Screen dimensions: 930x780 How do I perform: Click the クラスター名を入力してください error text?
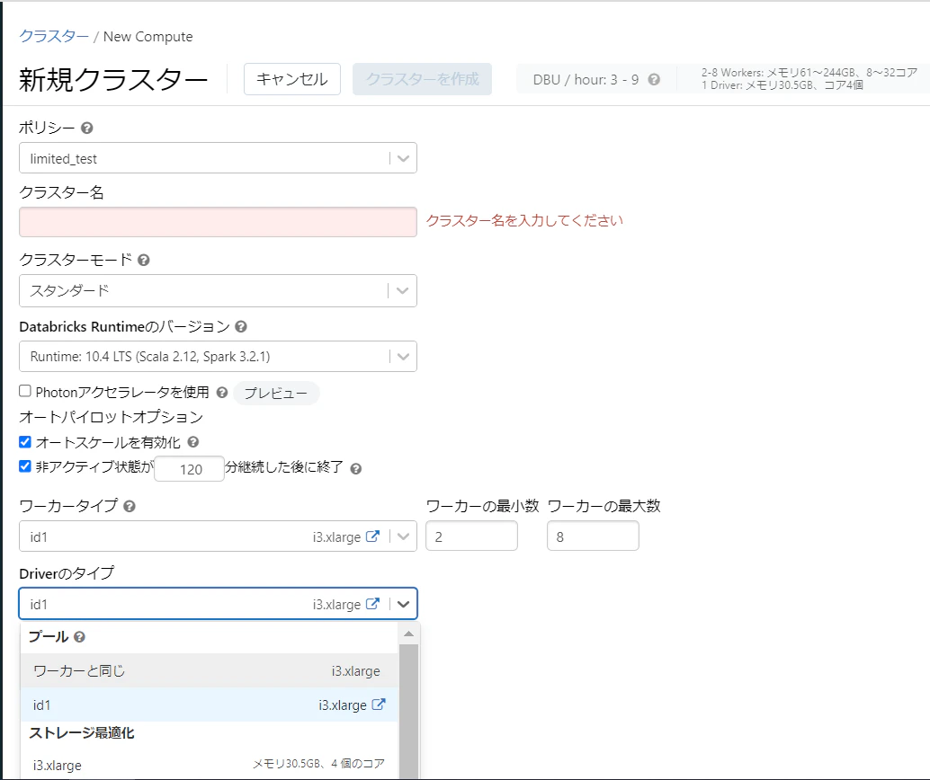pos(524,220)
